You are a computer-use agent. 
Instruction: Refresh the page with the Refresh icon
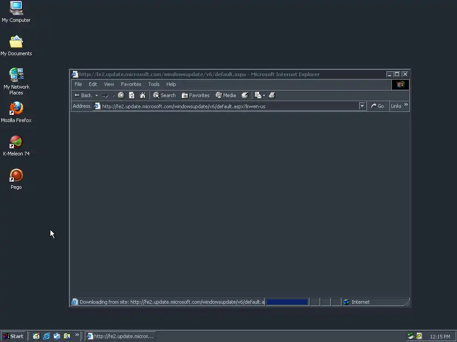(132, 95)
